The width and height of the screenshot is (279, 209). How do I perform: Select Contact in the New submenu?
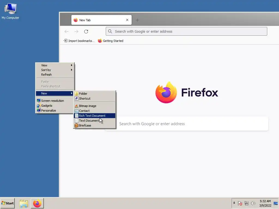point(95,111)
